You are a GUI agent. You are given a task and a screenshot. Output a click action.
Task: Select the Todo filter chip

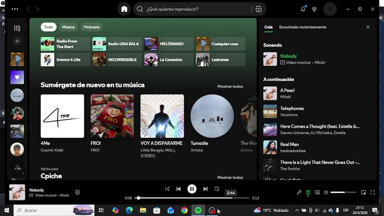coord(49,27)
